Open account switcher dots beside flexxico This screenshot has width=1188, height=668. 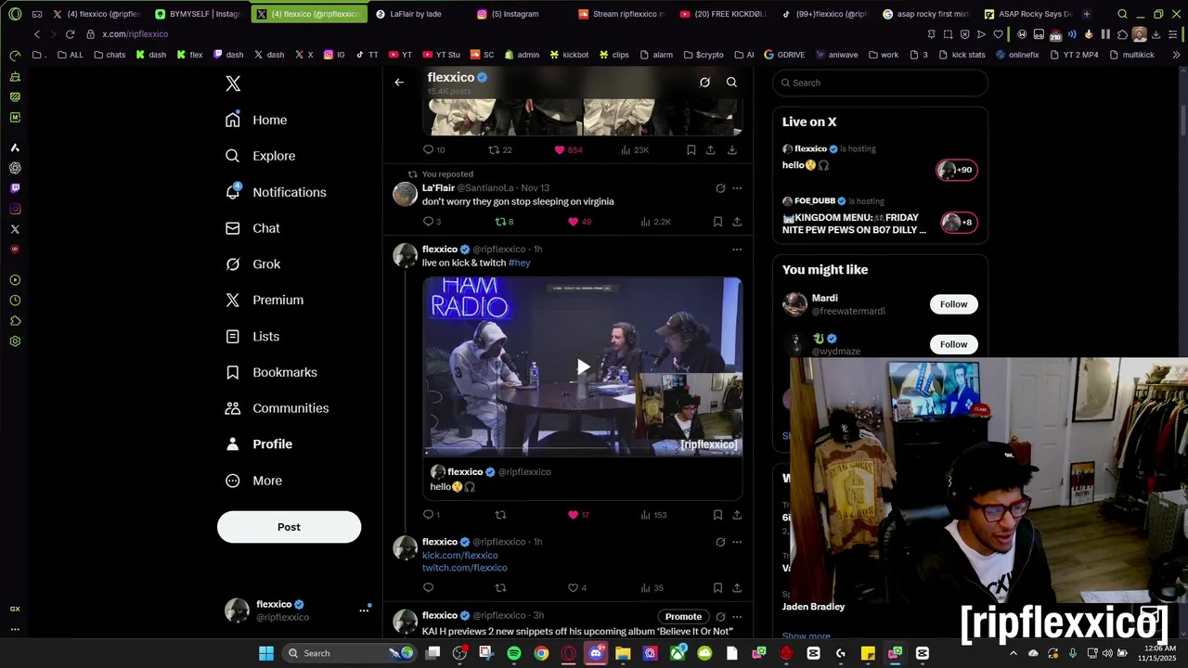[364, 610]
